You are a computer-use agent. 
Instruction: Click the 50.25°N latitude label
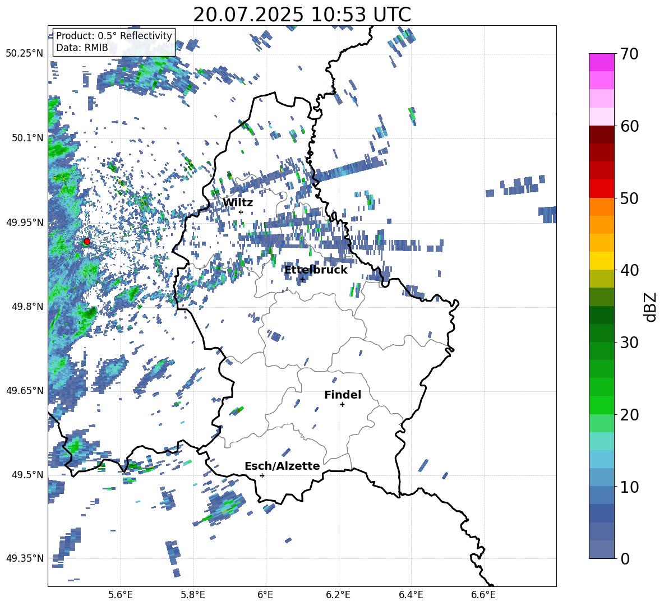coord(24,54)
